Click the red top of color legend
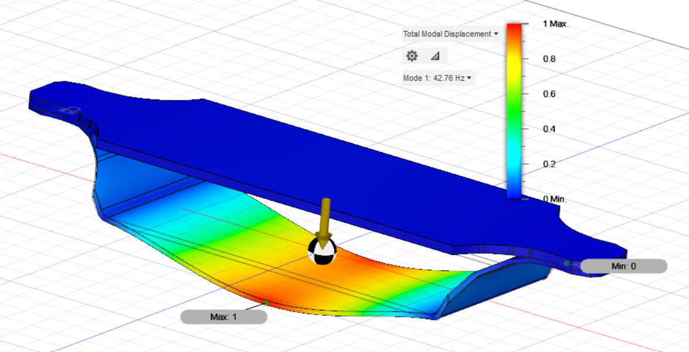The image size is (689, 352). 514,29
